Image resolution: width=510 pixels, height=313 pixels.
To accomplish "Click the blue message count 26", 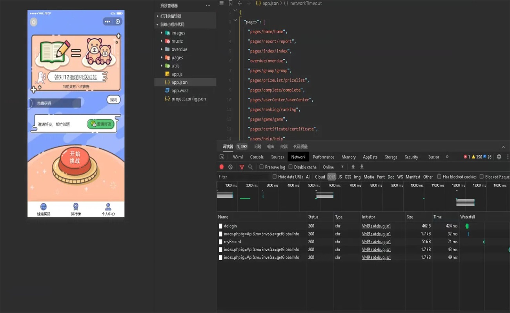I will [x=488, y=157].
